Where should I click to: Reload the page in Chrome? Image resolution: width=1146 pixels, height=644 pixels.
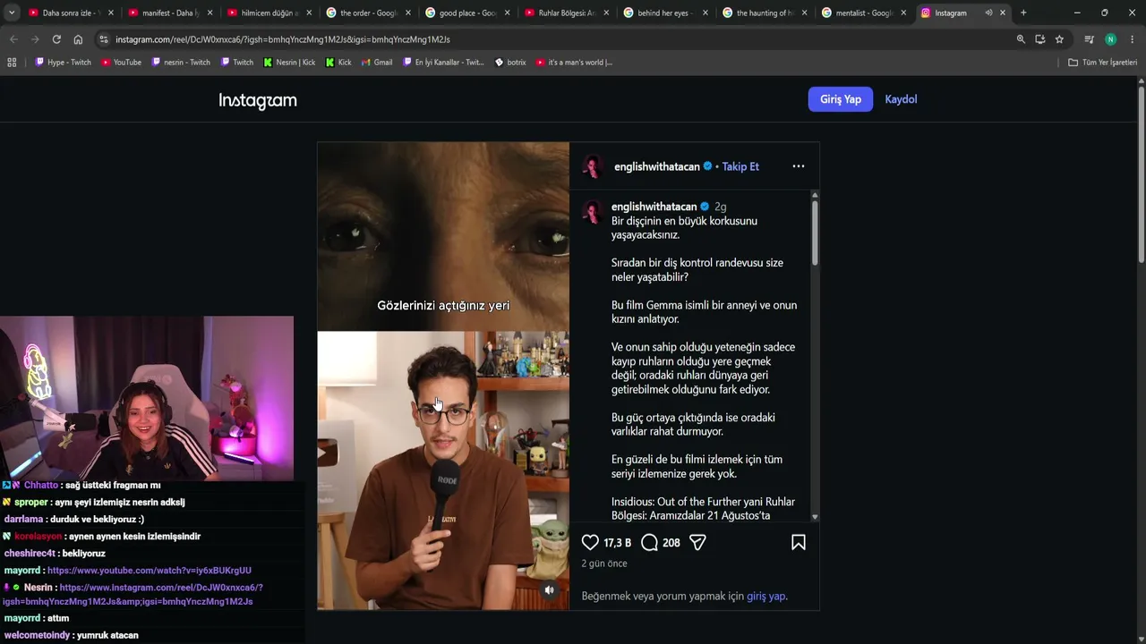(56, 39)
